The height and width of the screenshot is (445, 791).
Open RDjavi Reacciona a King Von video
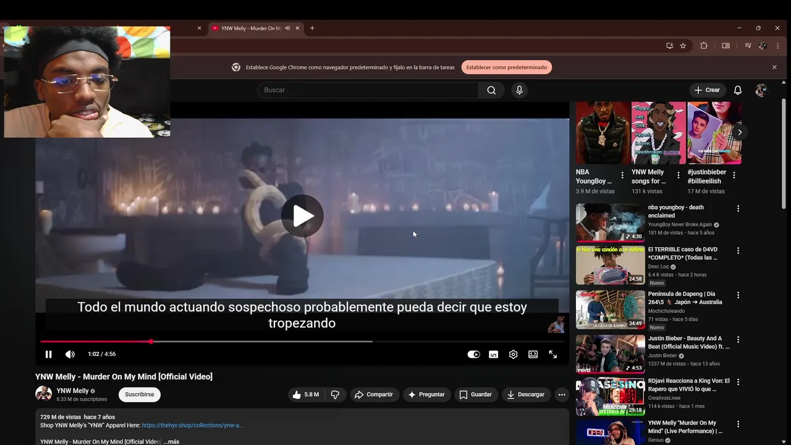610,397
